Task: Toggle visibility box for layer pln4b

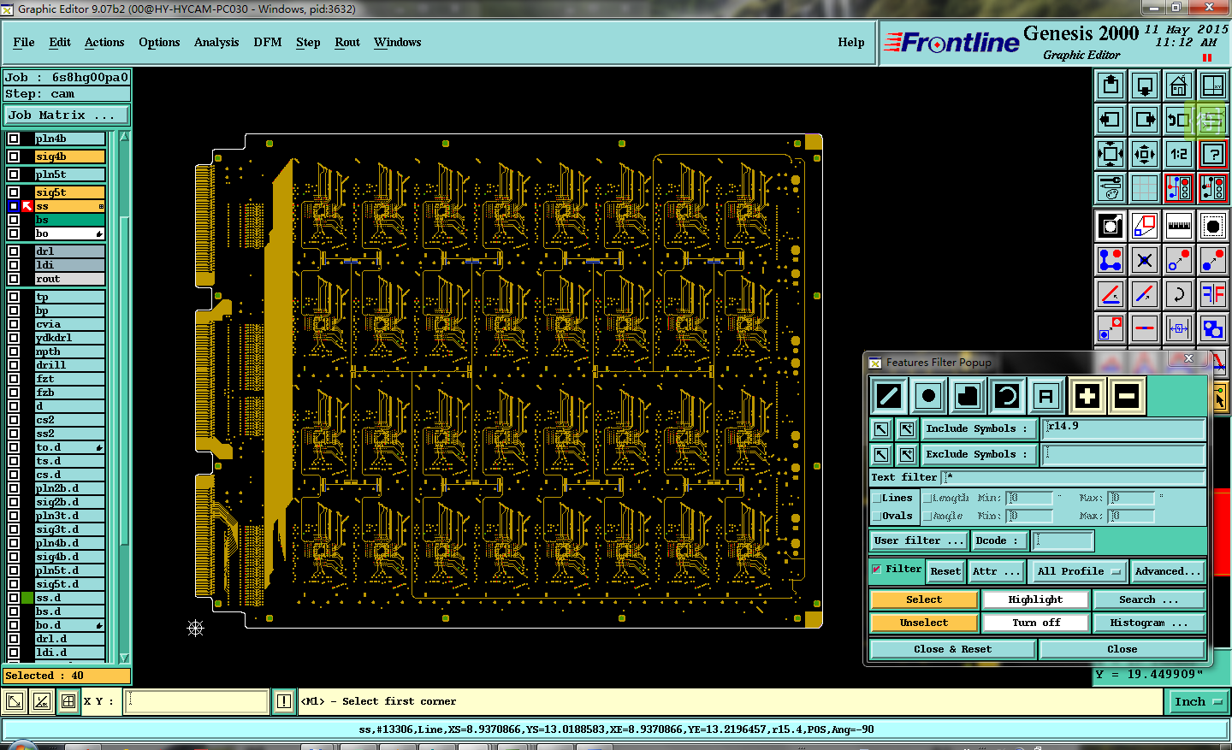Action: click(14, 139)
